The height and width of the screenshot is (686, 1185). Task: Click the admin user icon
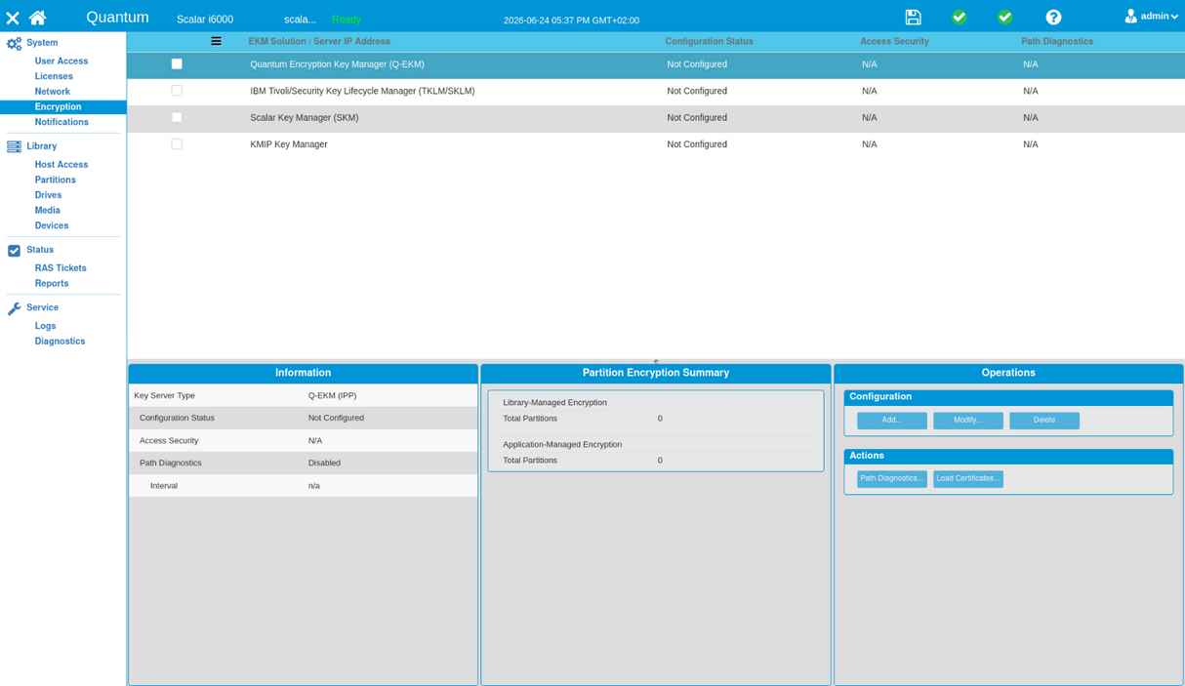pos(1130,16)
